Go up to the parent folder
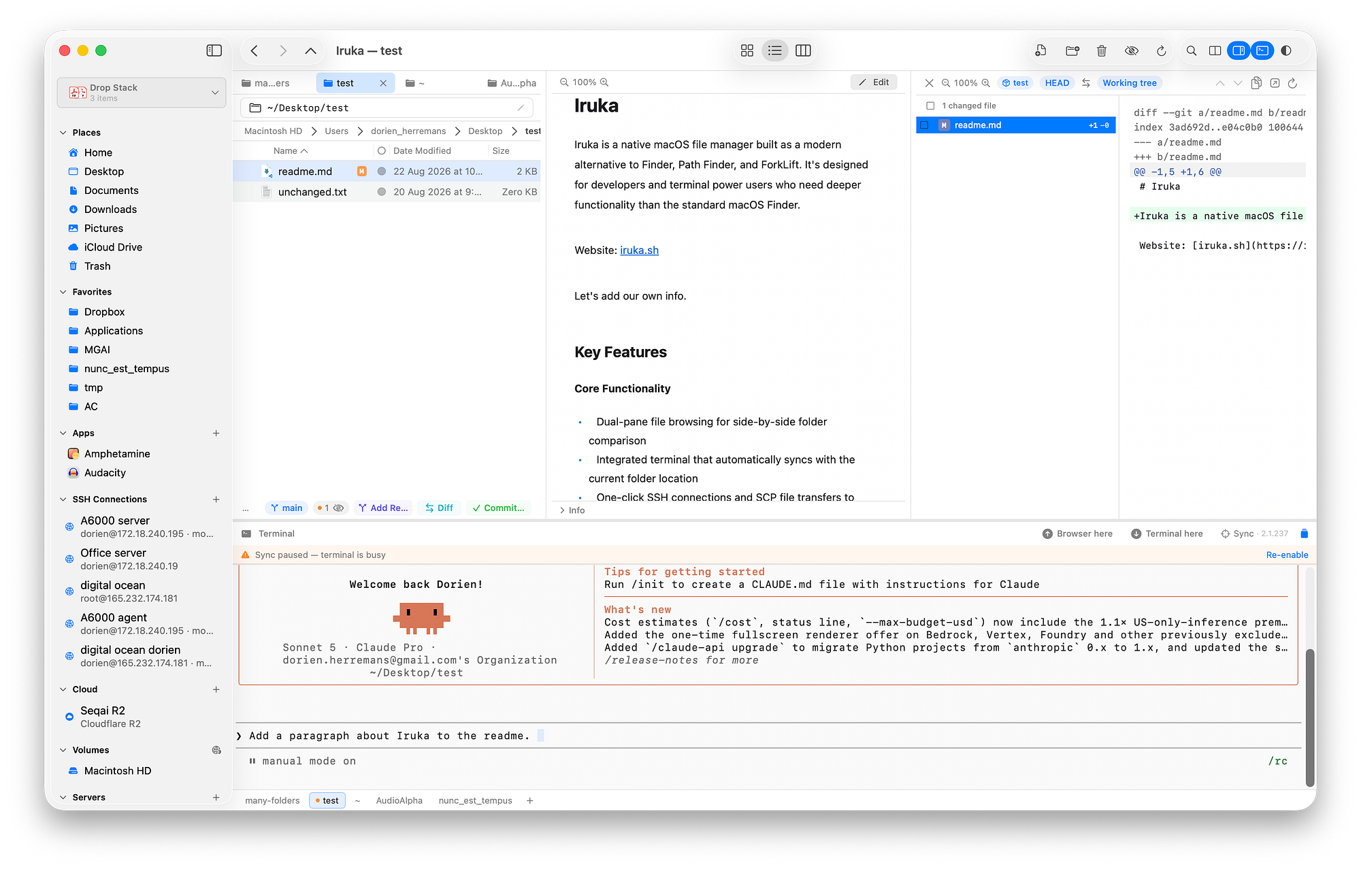The image size is (1361, 869). pos(310,50)
